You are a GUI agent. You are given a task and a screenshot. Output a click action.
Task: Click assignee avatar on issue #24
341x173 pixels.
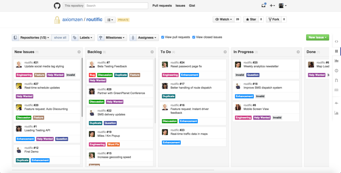coord(165,65)
